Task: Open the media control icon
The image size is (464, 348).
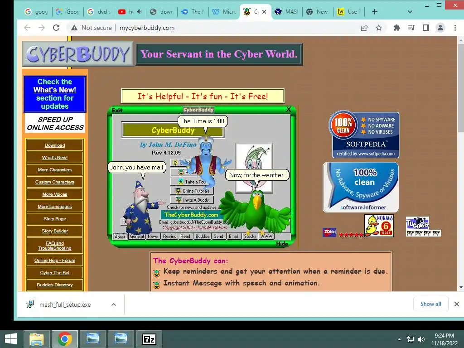Action: coord(411,28)
